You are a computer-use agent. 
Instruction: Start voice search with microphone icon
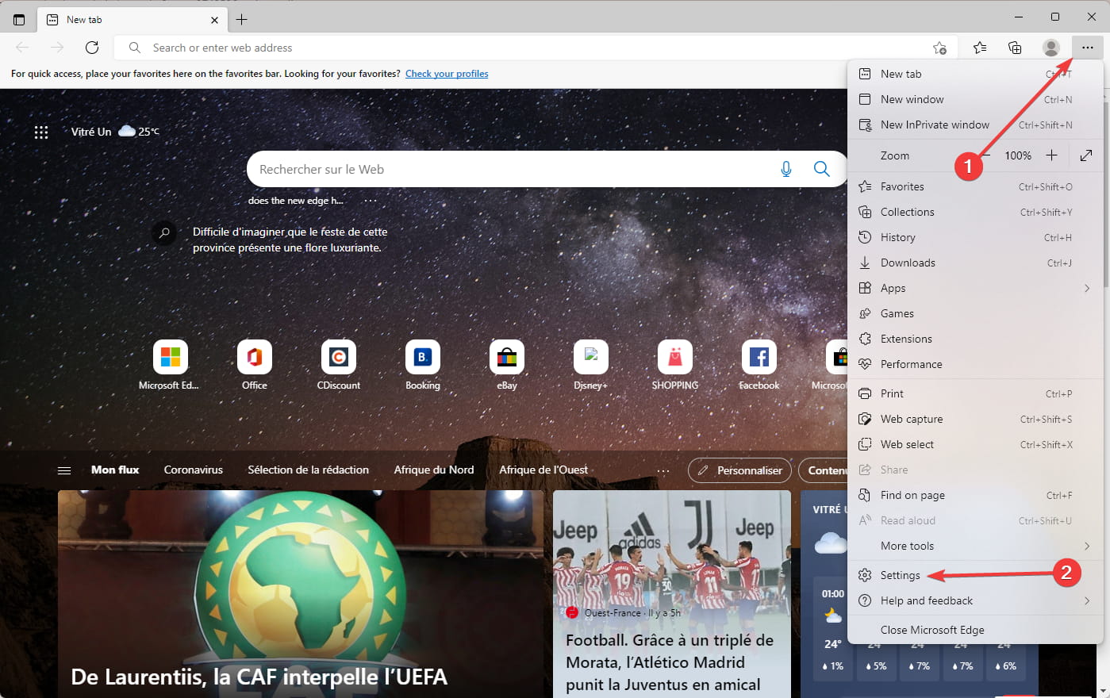tap(785, 169)
